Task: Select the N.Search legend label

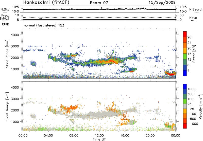Action: pos(196,9)
